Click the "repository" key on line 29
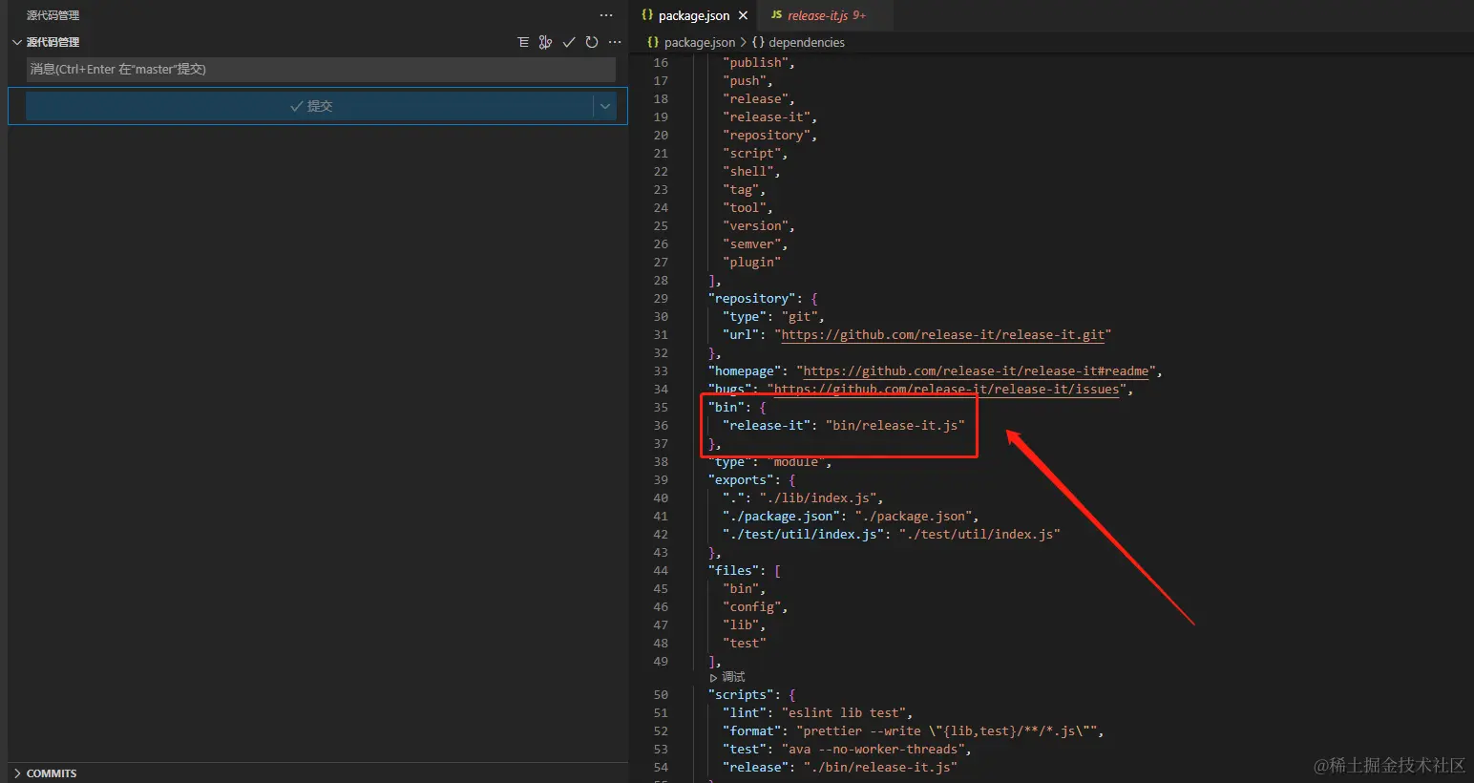Viewport: 1474px width, 783px height. click(751, 299)
